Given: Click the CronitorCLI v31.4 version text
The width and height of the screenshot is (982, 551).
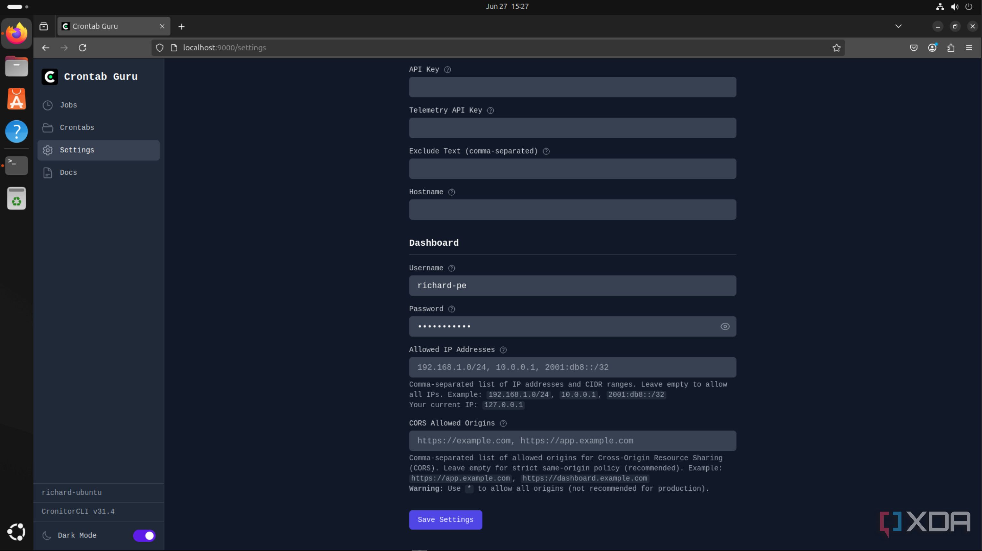Looking at the screenshot, I should (78, 512).
